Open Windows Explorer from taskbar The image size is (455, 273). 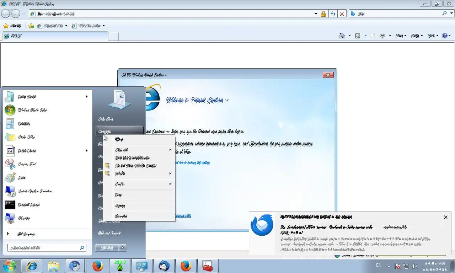coord(54,266)
